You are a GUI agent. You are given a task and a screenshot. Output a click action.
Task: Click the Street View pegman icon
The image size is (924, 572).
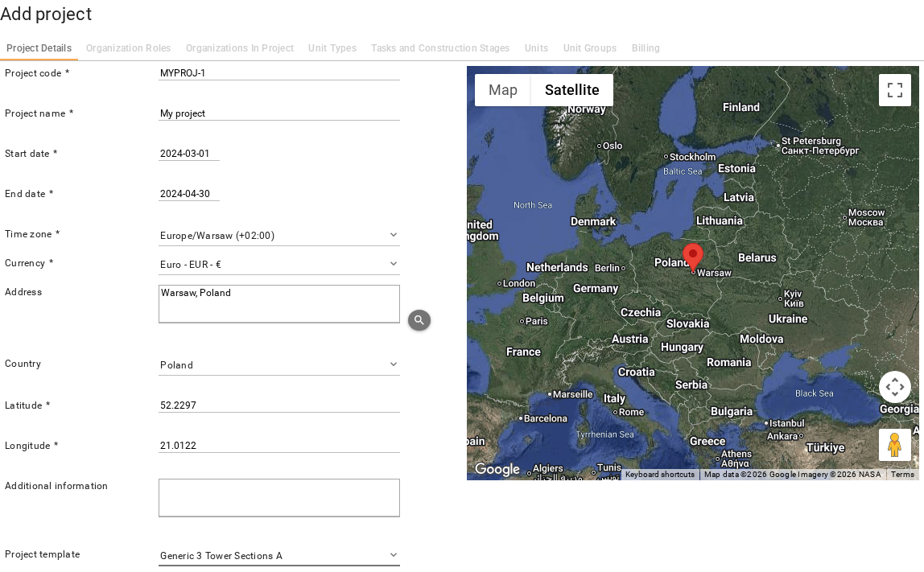pos(894,445)
